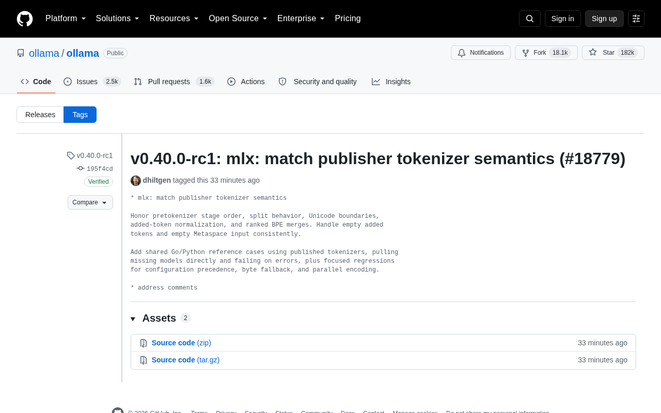
Task: Download Source code (zip)
Action: [181, 343]
